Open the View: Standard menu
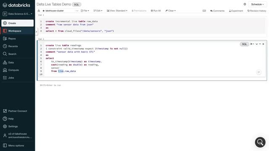 [x=117, y=10]
